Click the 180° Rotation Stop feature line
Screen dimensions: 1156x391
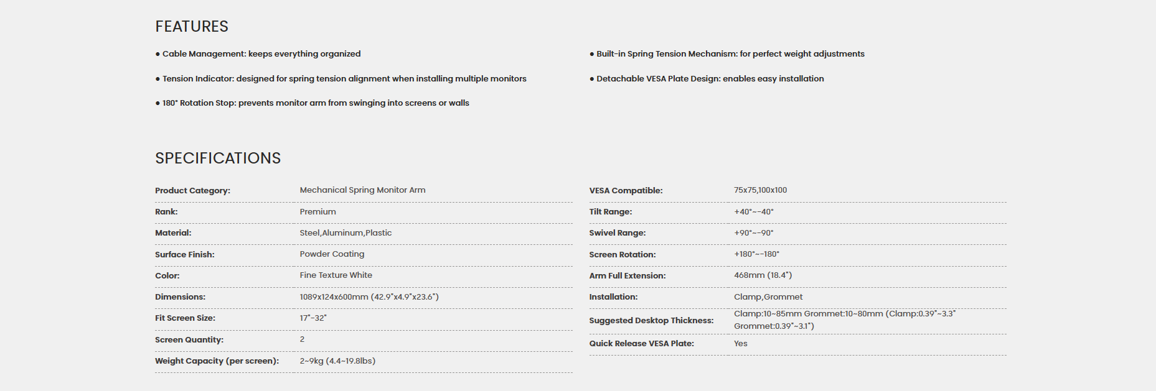[x=312, y=103]
